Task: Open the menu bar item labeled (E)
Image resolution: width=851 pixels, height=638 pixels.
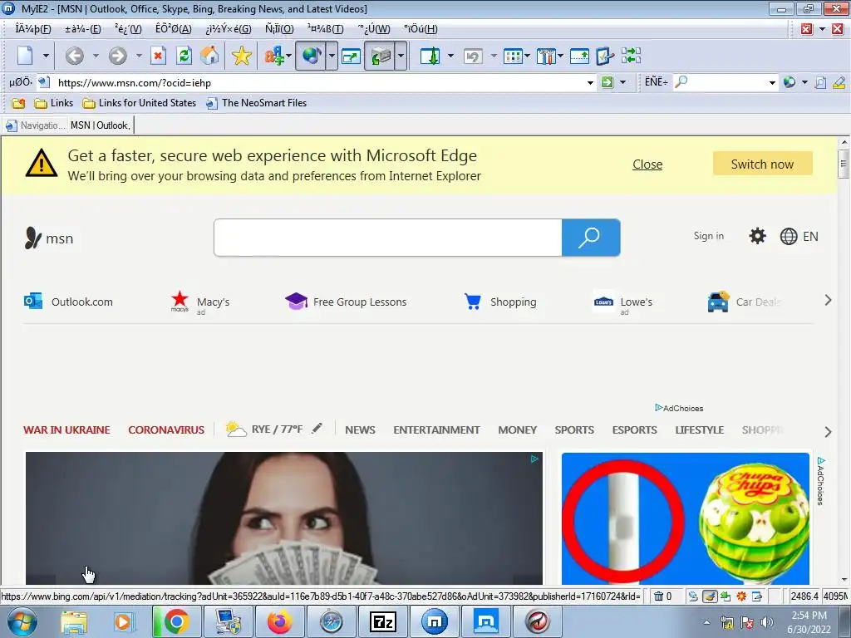Action: [x=83, y=29]
